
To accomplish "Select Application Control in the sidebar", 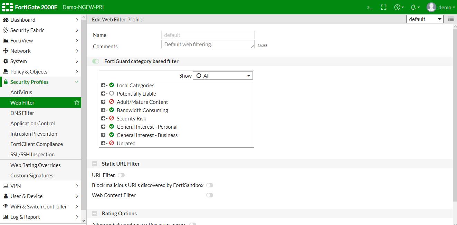I will [32, 123].
